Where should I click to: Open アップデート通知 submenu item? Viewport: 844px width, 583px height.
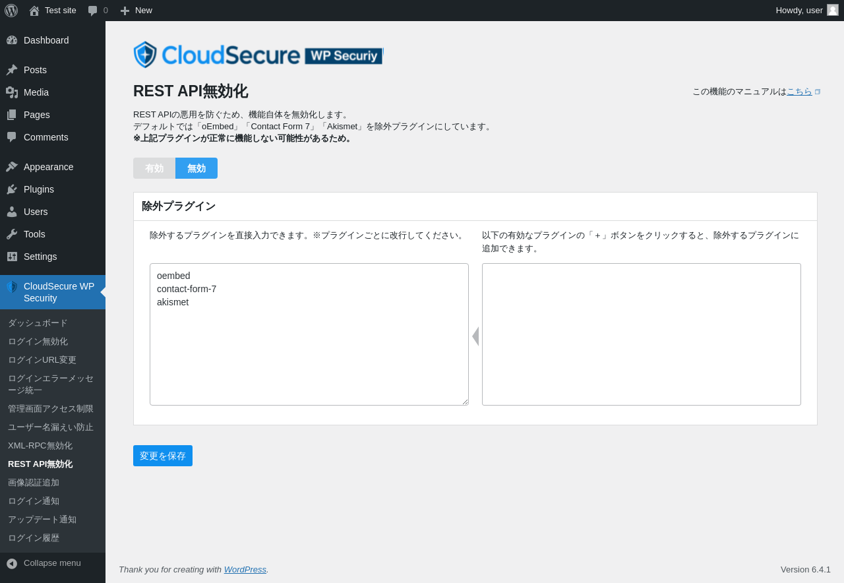click(x=53, y=520)
